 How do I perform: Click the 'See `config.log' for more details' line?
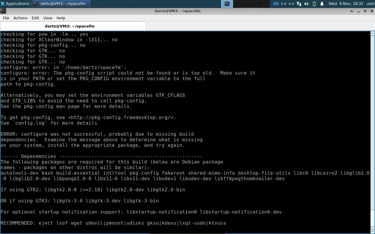click(x=49, y=123)
